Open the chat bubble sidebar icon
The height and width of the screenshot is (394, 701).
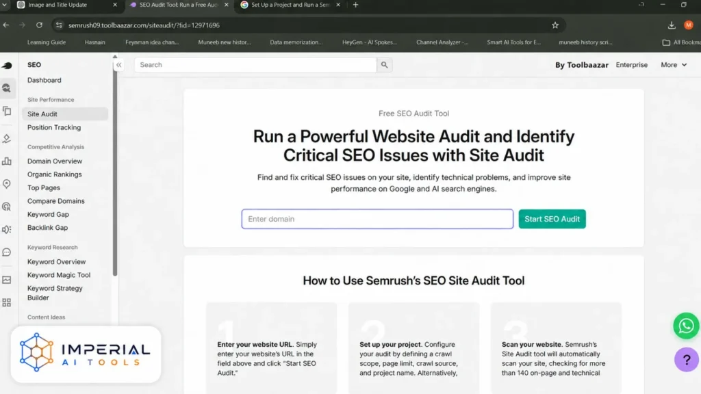pyautogui.click(x=7, y=252)
